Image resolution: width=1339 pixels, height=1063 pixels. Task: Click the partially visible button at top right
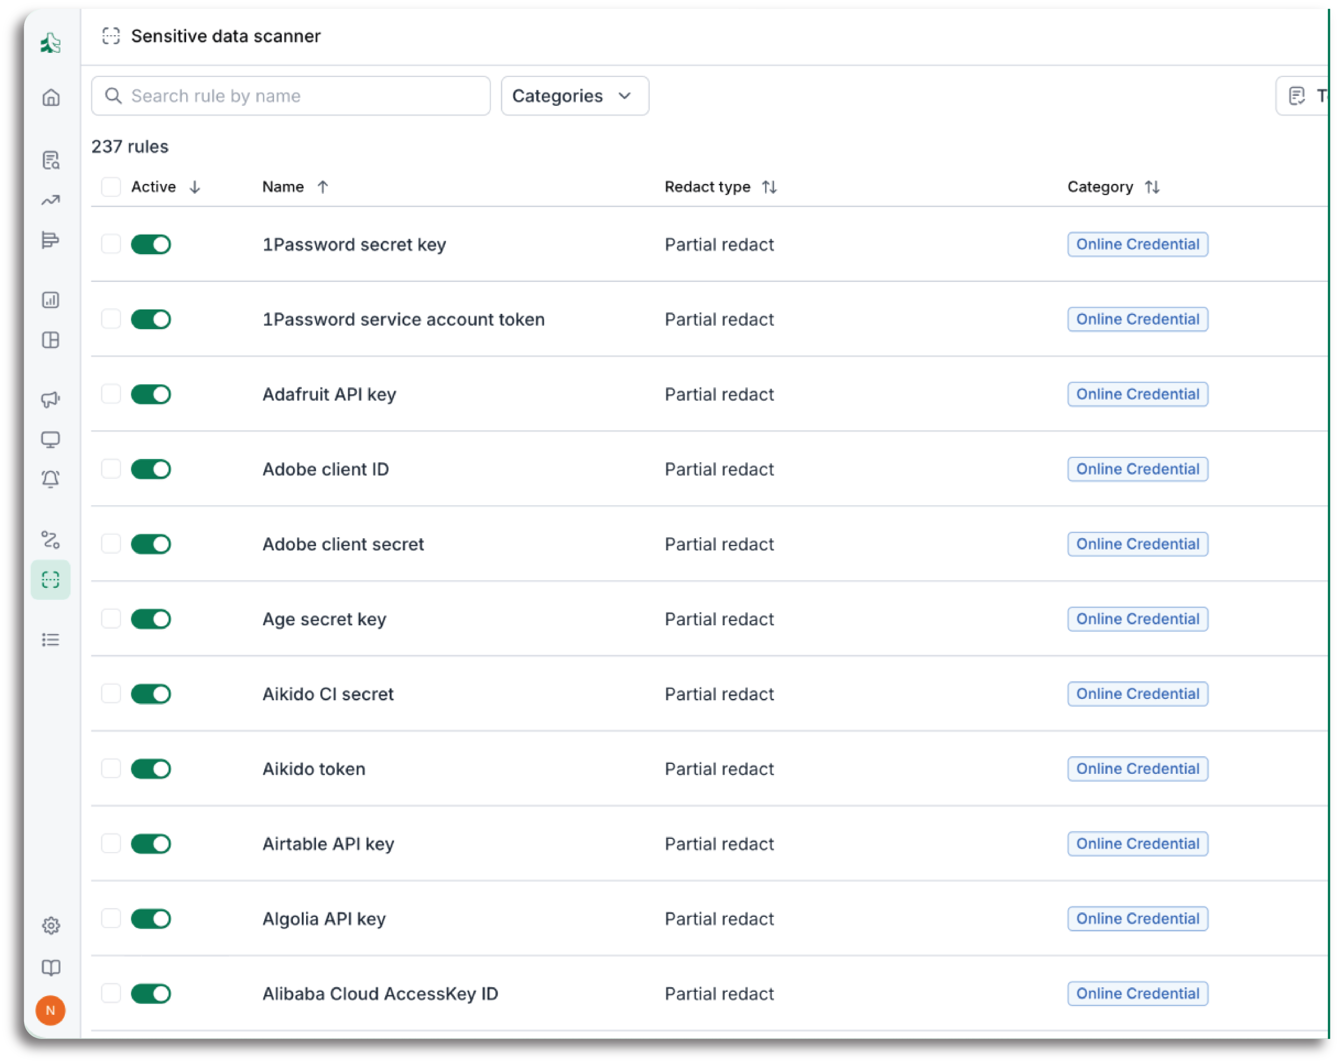coord(1302,96)
